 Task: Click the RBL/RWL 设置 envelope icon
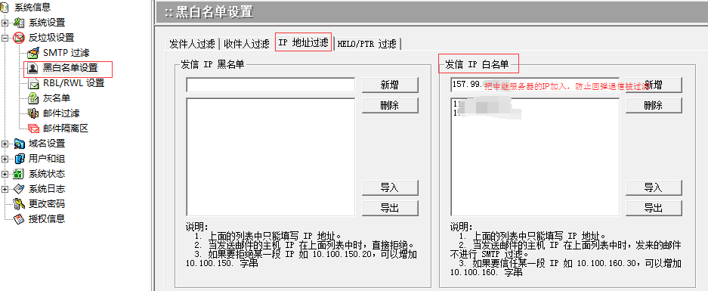click(x=33, y=84)
